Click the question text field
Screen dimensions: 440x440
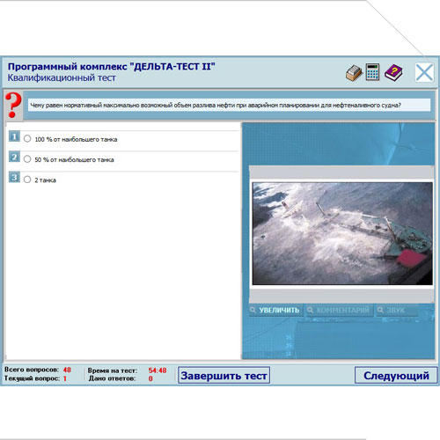coord(229,105)
